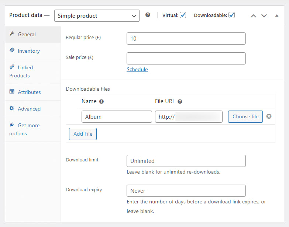This screenshot has height=227, width=289.
Task: Open the General tab
Action: coord(33,34)
